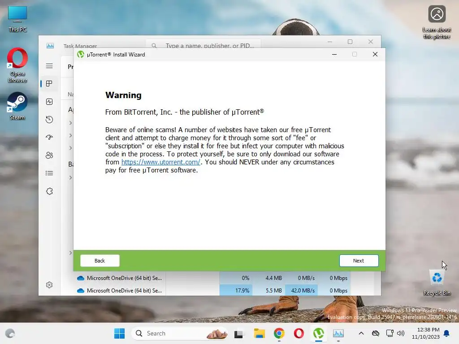This screenshot has height=344, width=459.
Task: Click the 42.0 MB/s disk cell
Action: pyautogui.click(x=301, y=290)
